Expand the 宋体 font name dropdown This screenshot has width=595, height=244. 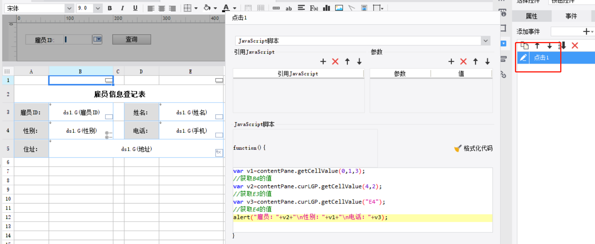pos(69,8)
